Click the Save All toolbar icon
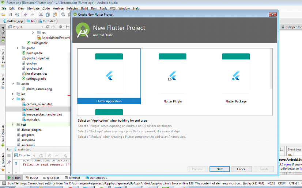This screenshot has height=188, width=302. 10,15
